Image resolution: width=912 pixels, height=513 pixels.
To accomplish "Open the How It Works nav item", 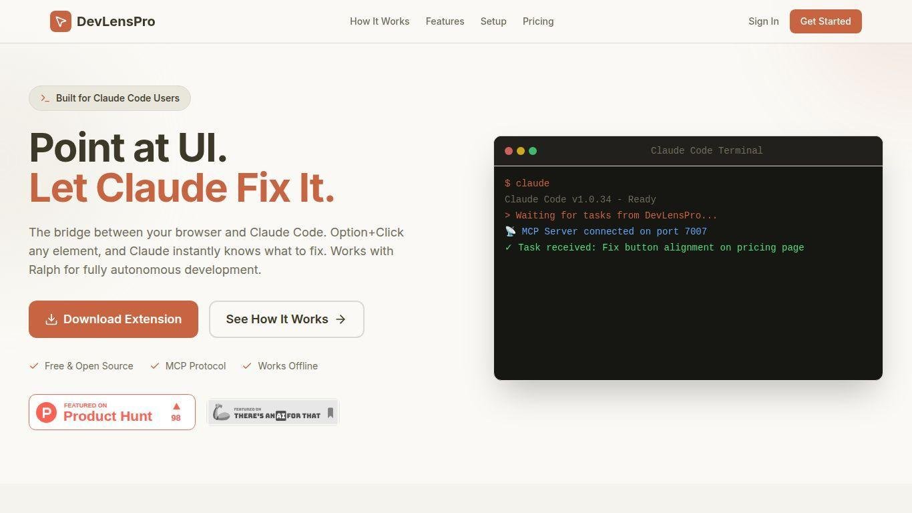I will pos(379,21).
